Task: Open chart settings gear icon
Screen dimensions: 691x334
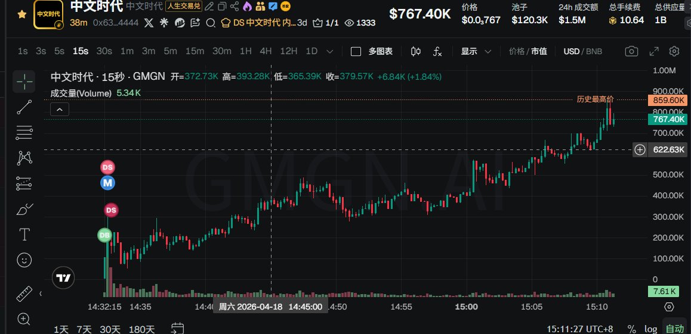Action: pos(674,51)
